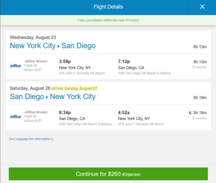Select the New York City to San Diego heading
This screenshot has width=216, height=183.
click(x=53, y=46)
